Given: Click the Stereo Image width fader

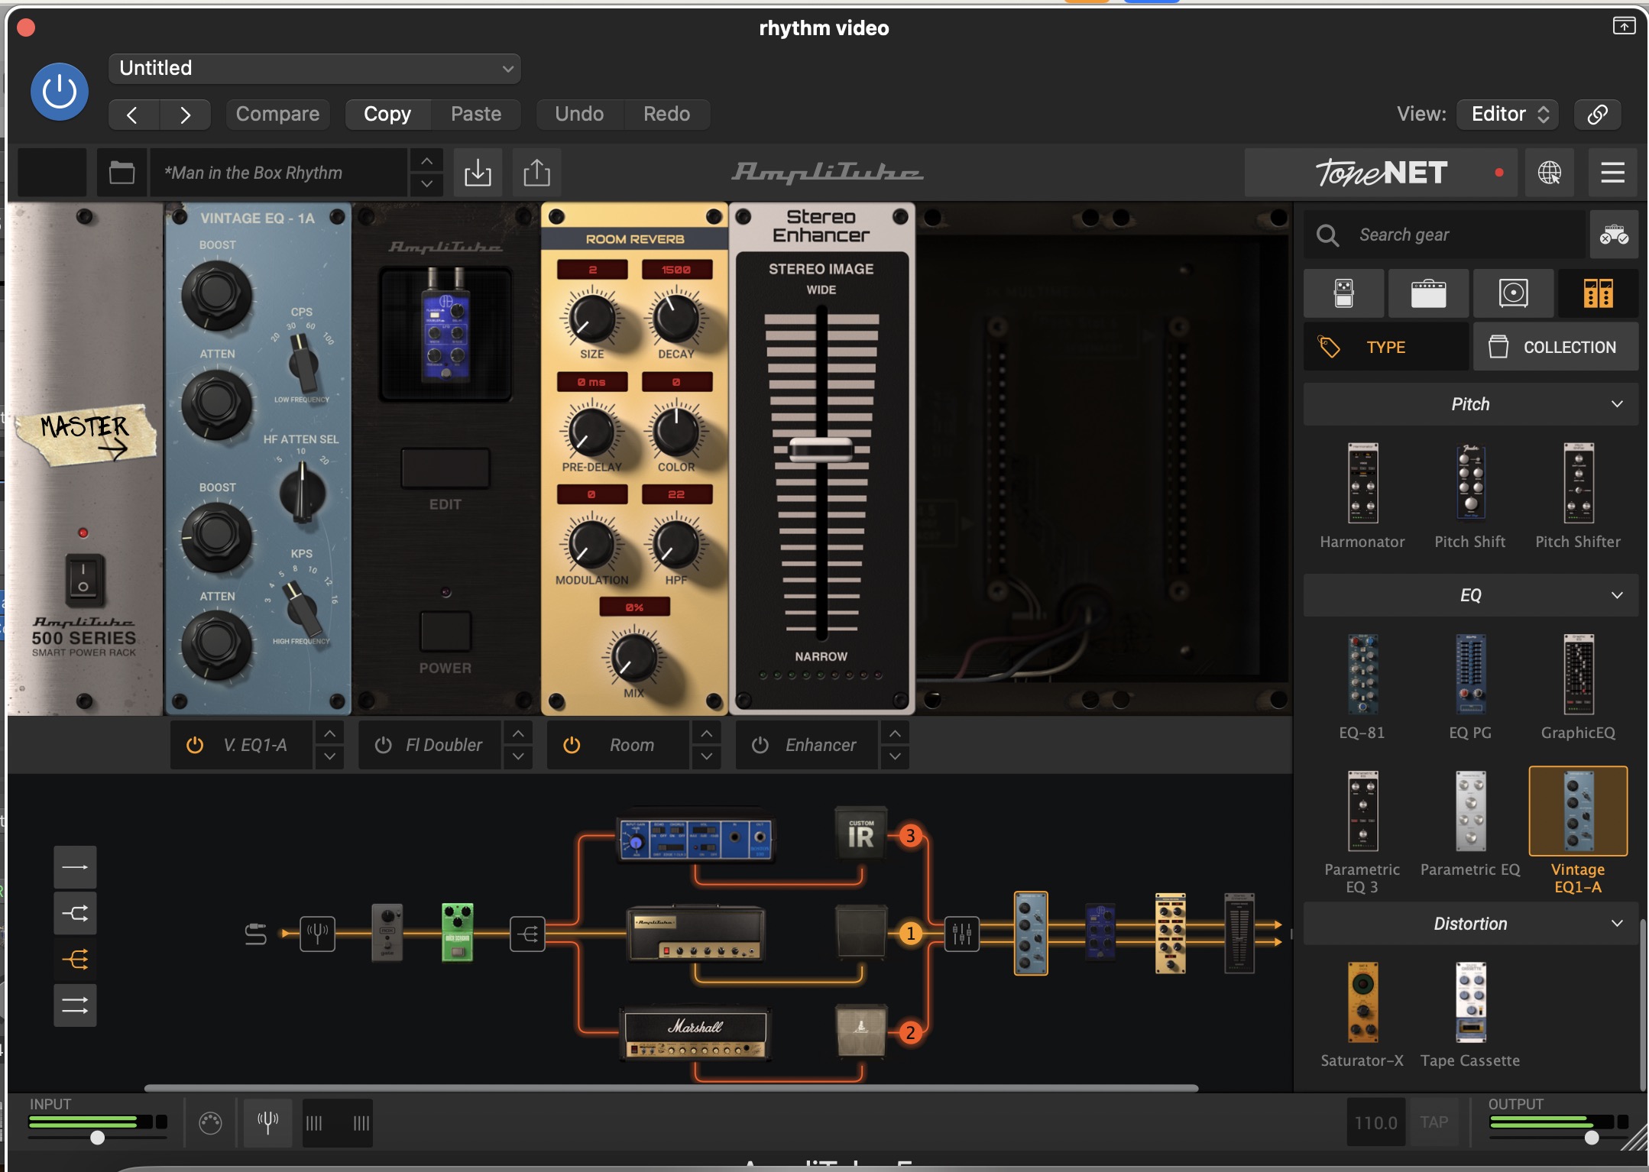Looking at the screenshot, I should pos(821,449).
